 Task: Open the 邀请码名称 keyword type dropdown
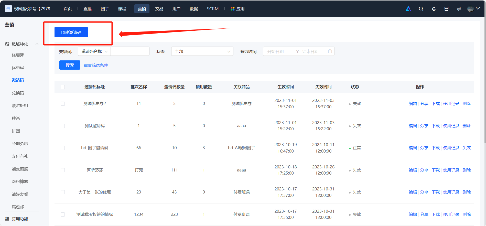(94, 51)
